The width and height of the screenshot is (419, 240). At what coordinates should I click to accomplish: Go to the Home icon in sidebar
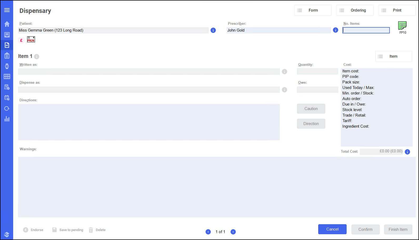7,24
